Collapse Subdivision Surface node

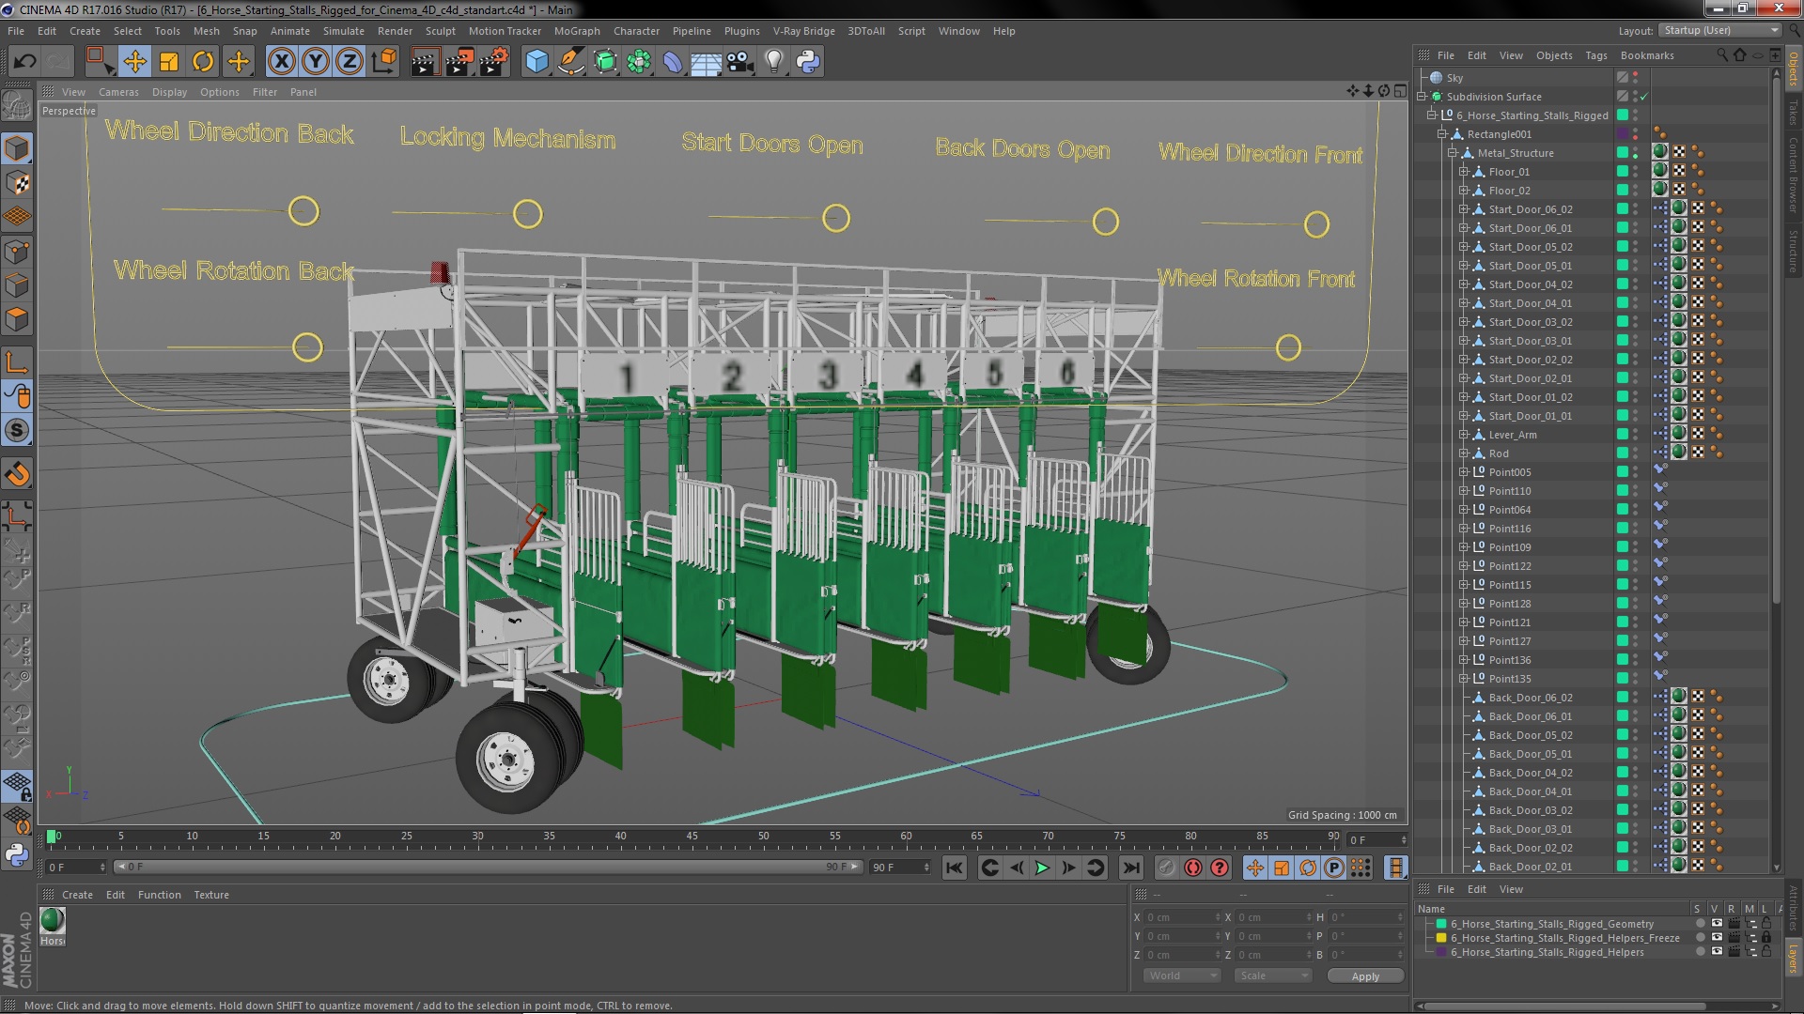tap(1422, 97)
